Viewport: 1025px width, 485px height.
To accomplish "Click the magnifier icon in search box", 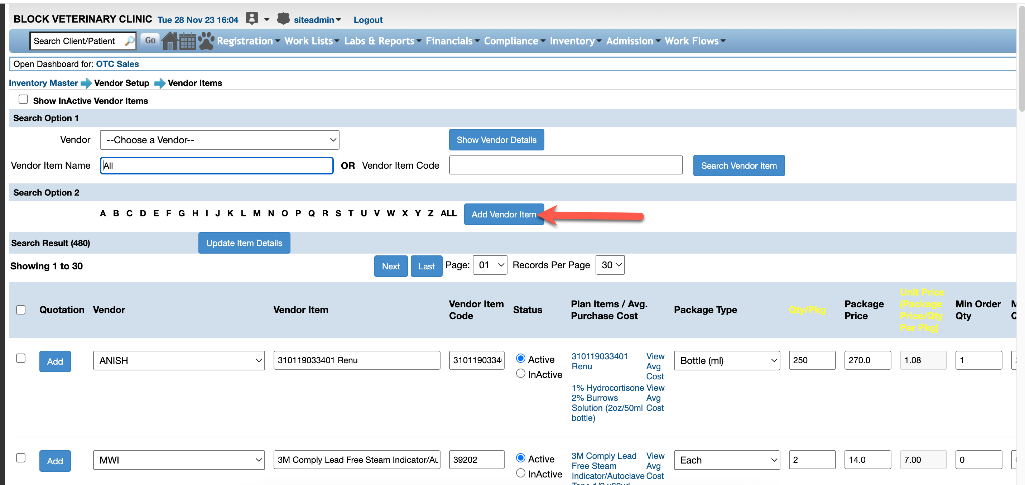I will pyautogui.click(x=129, y=41).
